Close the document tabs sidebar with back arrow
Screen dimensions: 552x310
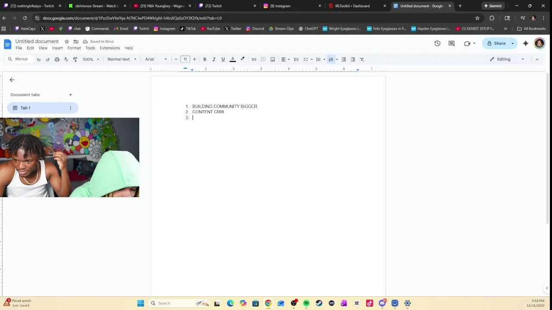[12, 80]
